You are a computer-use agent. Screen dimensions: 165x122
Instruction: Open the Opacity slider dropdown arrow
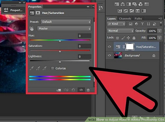[159, 31]
